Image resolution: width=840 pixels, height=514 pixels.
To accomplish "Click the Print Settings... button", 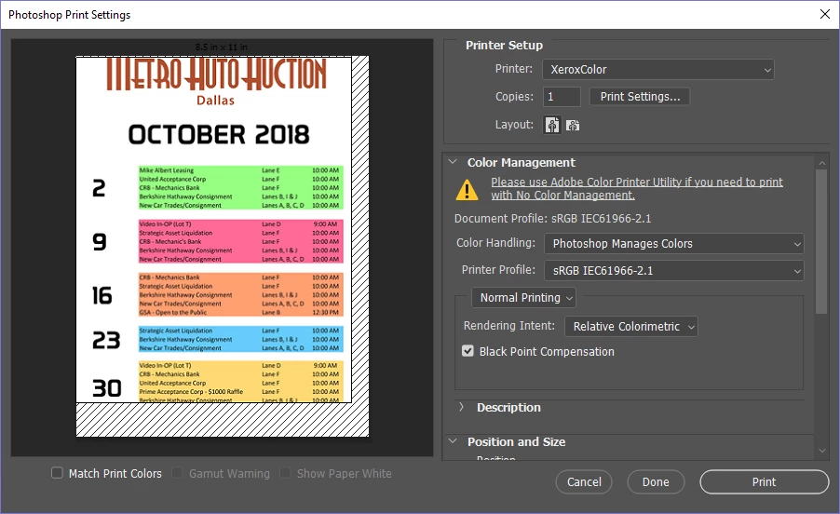I will click(x=640, y=97).
